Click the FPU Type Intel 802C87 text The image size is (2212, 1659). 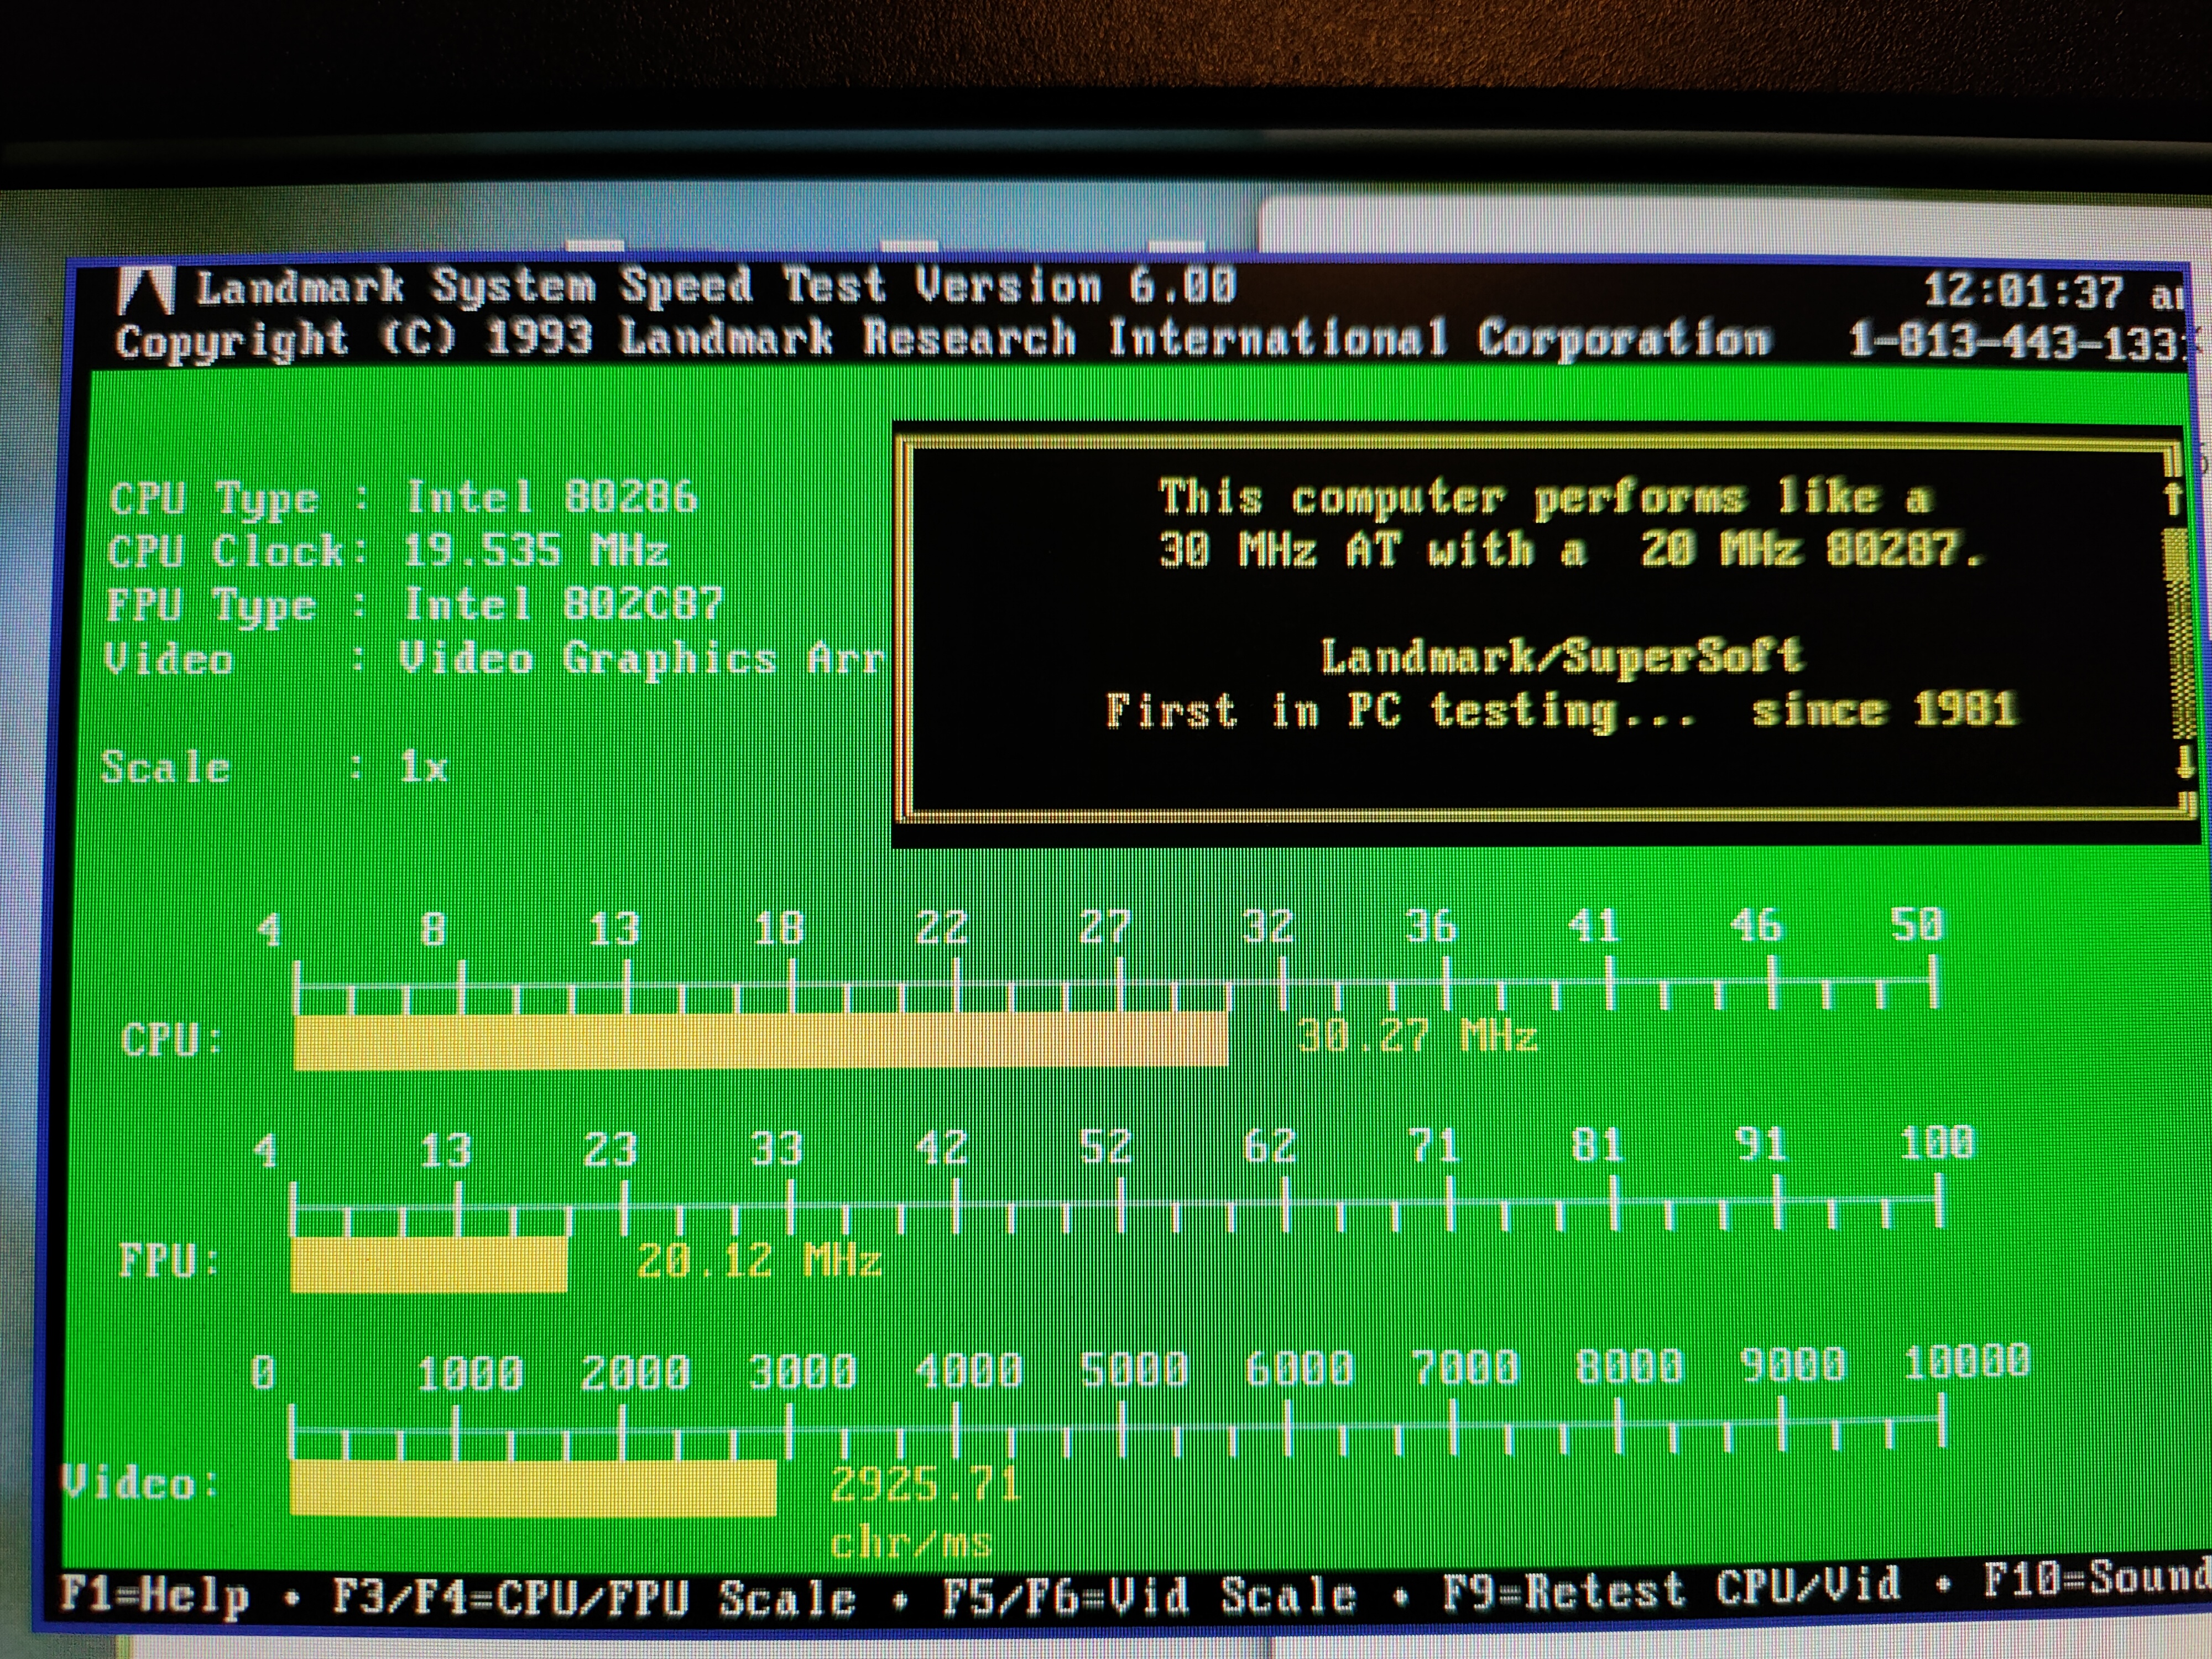[414, 605]
